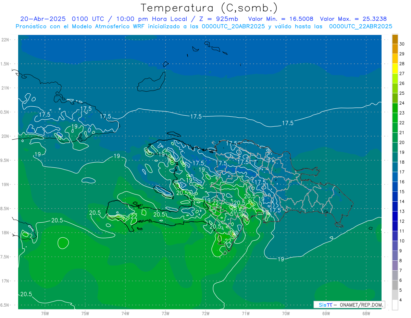Click the '19N' latitude axis label

pyautogui.click(x=5, y=185)
